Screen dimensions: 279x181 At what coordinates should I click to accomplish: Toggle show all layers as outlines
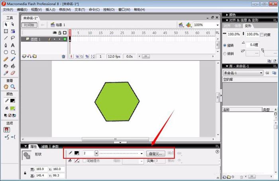(65, 33)
